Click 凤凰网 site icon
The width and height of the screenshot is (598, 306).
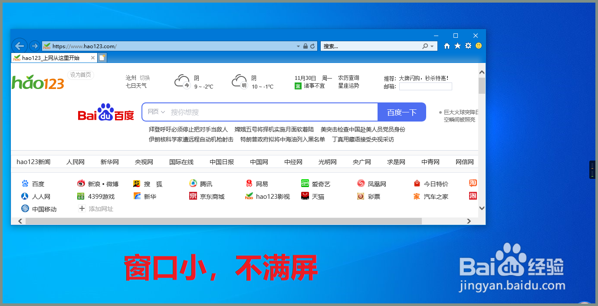[361, 184]
